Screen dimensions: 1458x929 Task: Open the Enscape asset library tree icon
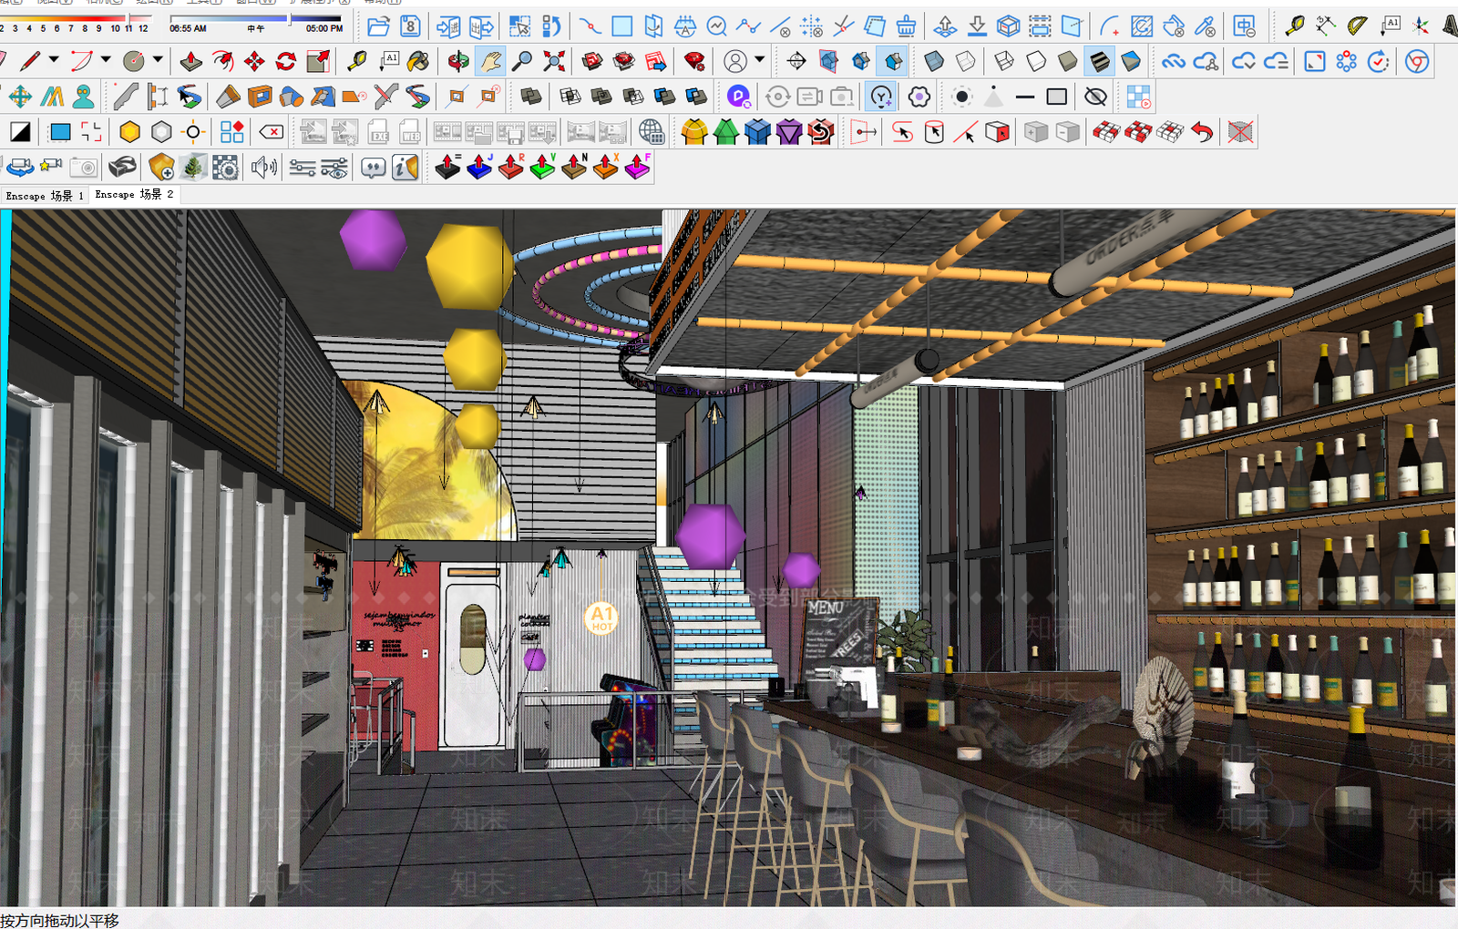[193, 168]
